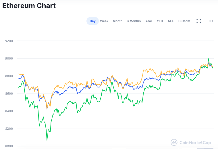Screen dimensions: 218x149
Task: Click the 9200 y-axis label
Action: pyautogui.click(x=9, y=41)
